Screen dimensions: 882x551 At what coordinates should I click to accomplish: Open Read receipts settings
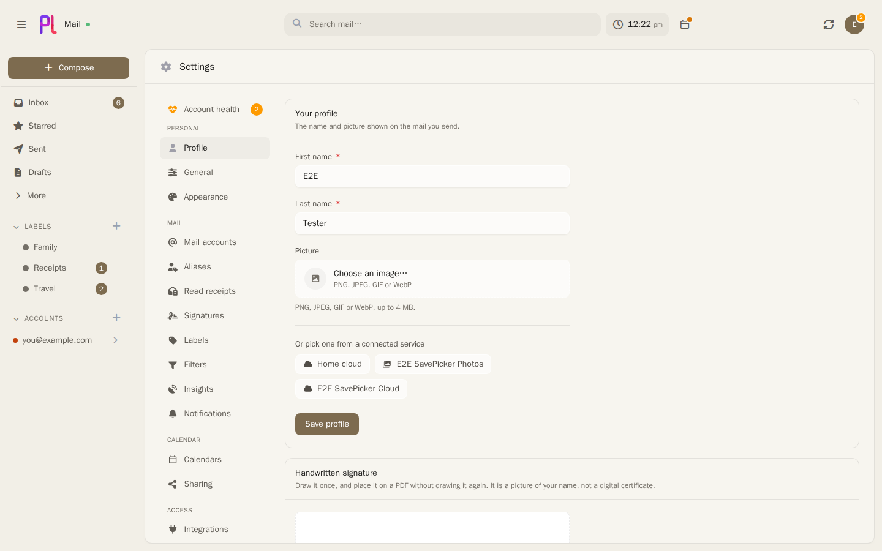215,291
